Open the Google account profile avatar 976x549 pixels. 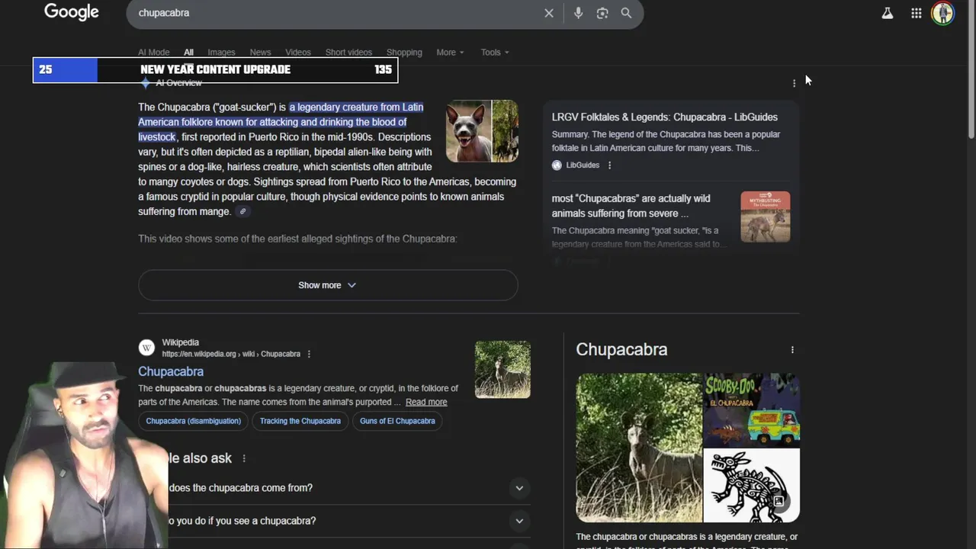click(943, 13)
